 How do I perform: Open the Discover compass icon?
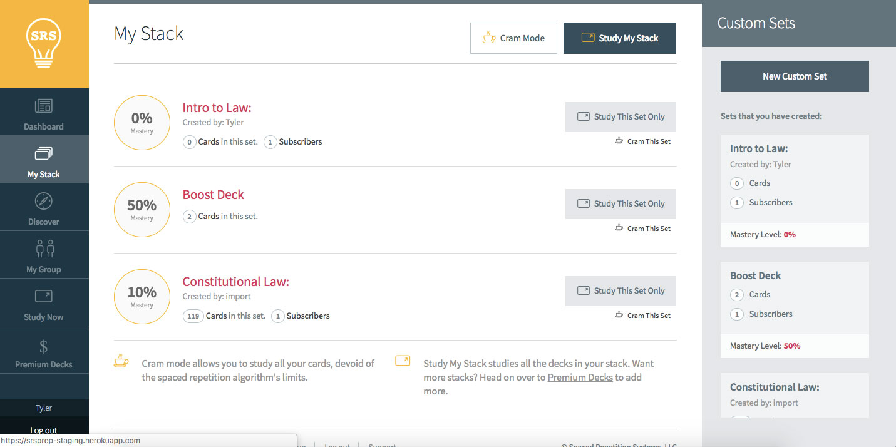coord(44,202)
